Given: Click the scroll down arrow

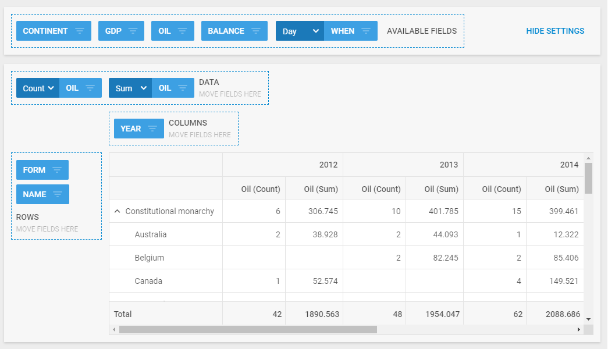Looking at the screenshot, I should point(588,319).
